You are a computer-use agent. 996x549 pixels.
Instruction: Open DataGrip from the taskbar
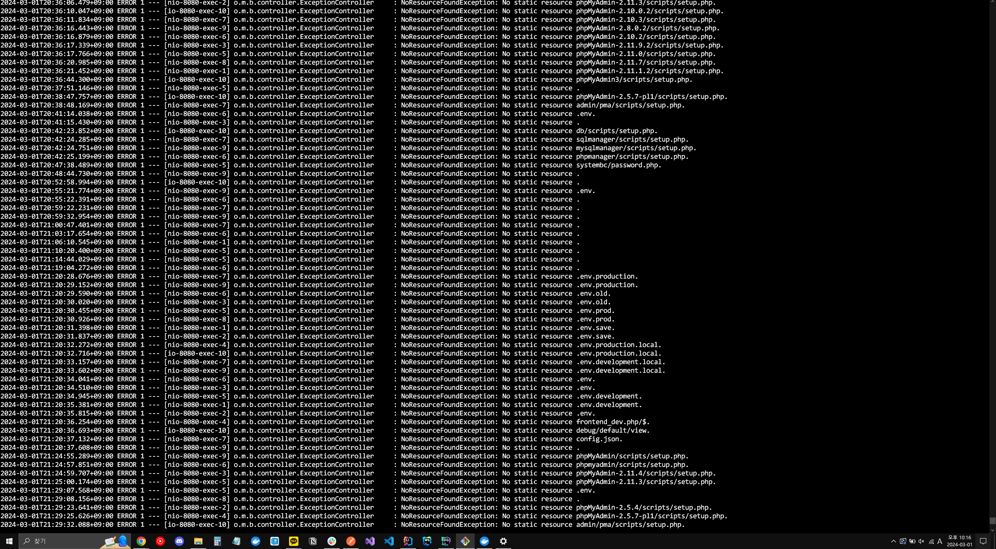[x=446, y=541]
